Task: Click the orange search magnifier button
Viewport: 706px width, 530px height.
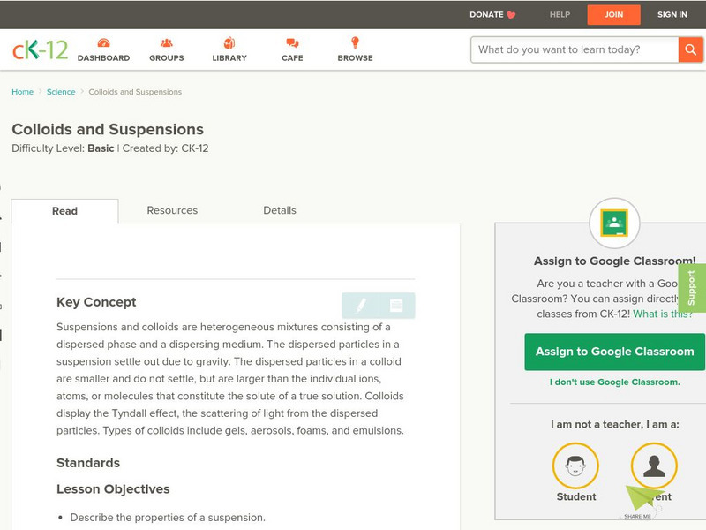Action: pos(689,50)
